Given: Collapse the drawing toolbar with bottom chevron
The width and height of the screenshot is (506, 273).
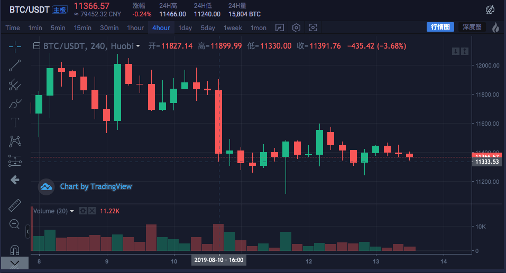Looking at the screenshot, I should [x=15, y=263].
